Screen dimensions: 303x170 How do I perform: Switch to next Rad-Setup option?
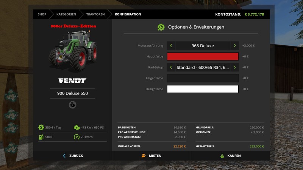point(234,68)
